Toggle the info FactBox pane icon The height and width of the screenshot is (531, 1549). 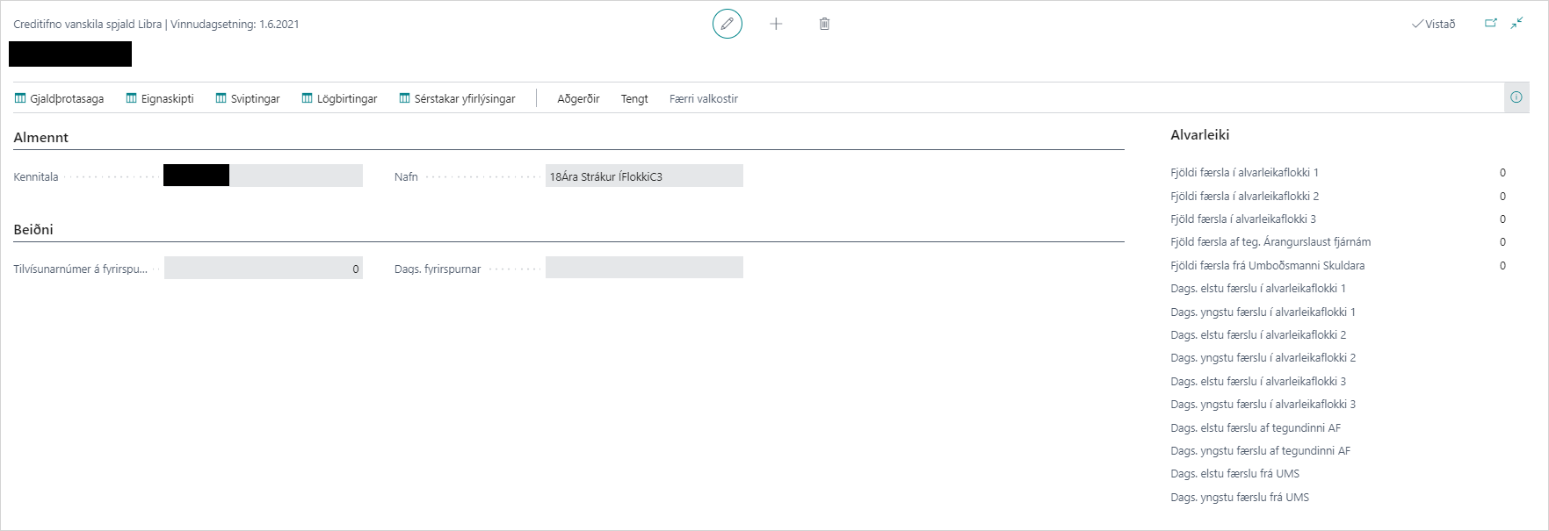[1516, 97]
